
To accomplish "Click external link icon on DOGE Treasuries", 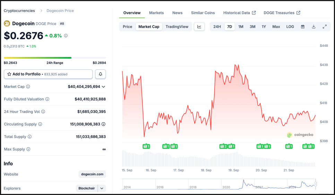I will click(299, 13).
